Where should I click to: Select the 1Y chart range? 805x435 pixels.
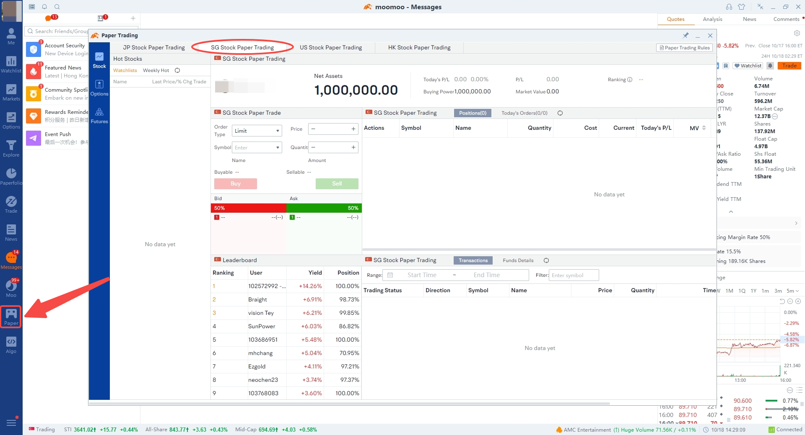[x=753, y=291]
